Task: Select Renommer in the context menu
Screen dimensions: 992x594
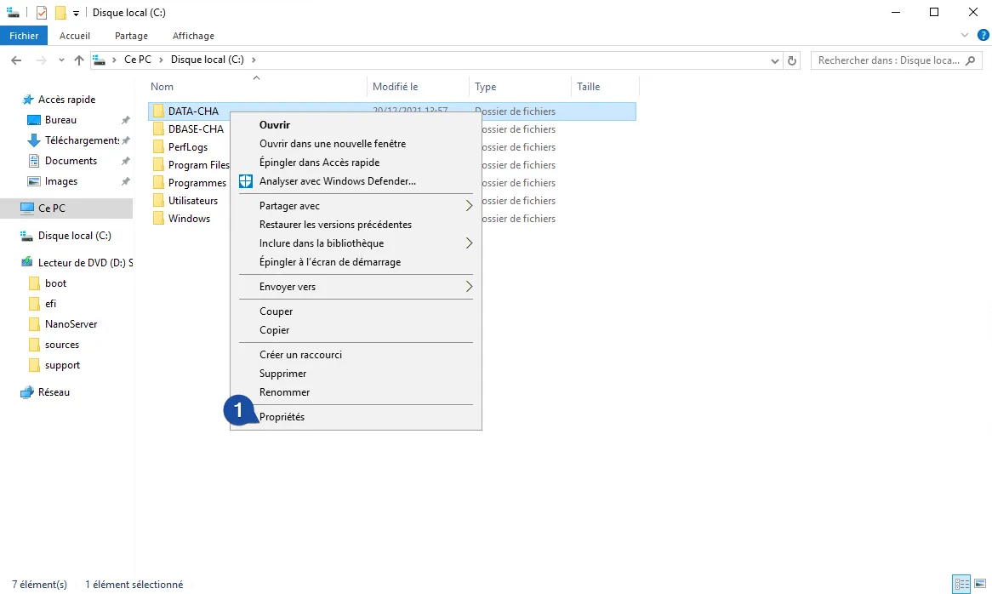Action: (284, 392)
